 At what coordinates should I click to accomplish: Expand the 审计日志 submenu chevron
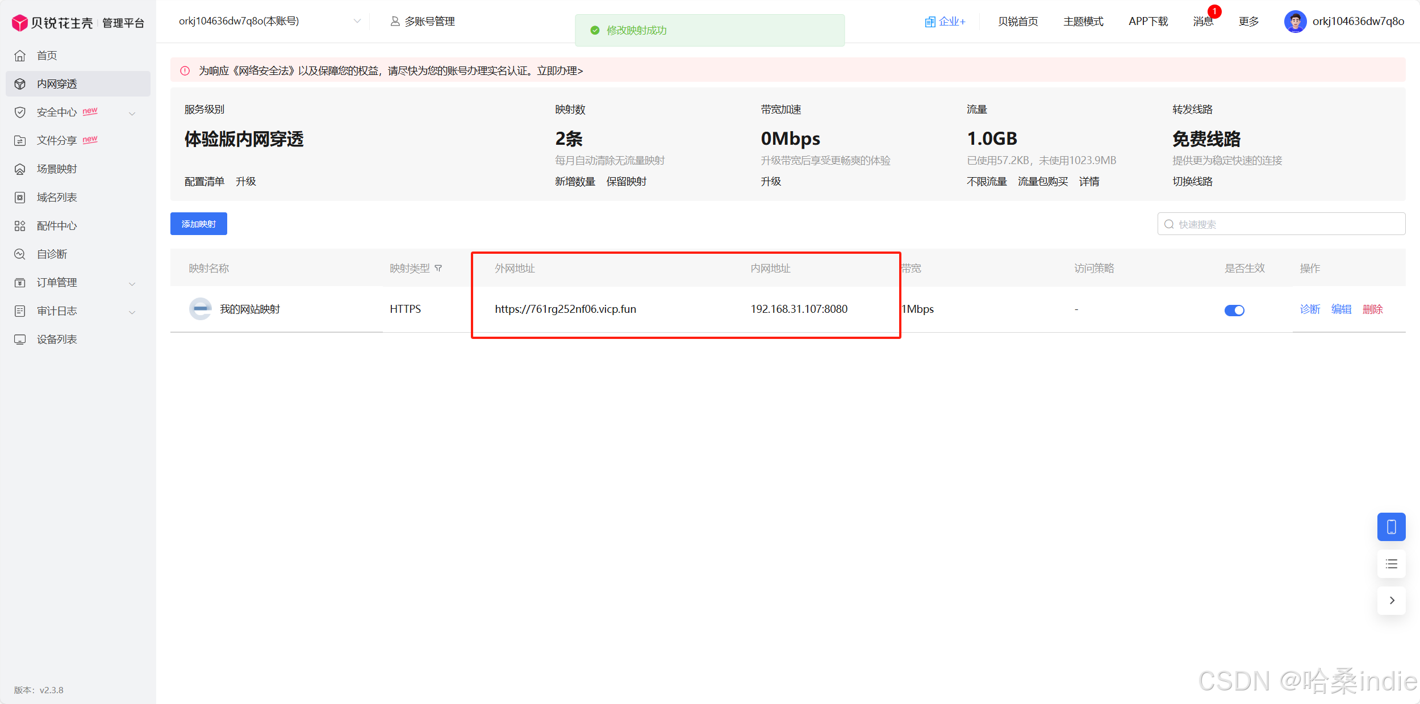point(132,312)
